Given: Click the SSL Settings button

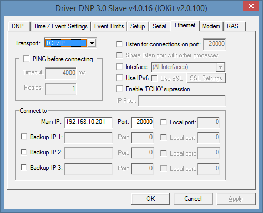Looking at the screenshot, I should pyautogui.click(x=206, y=78).
